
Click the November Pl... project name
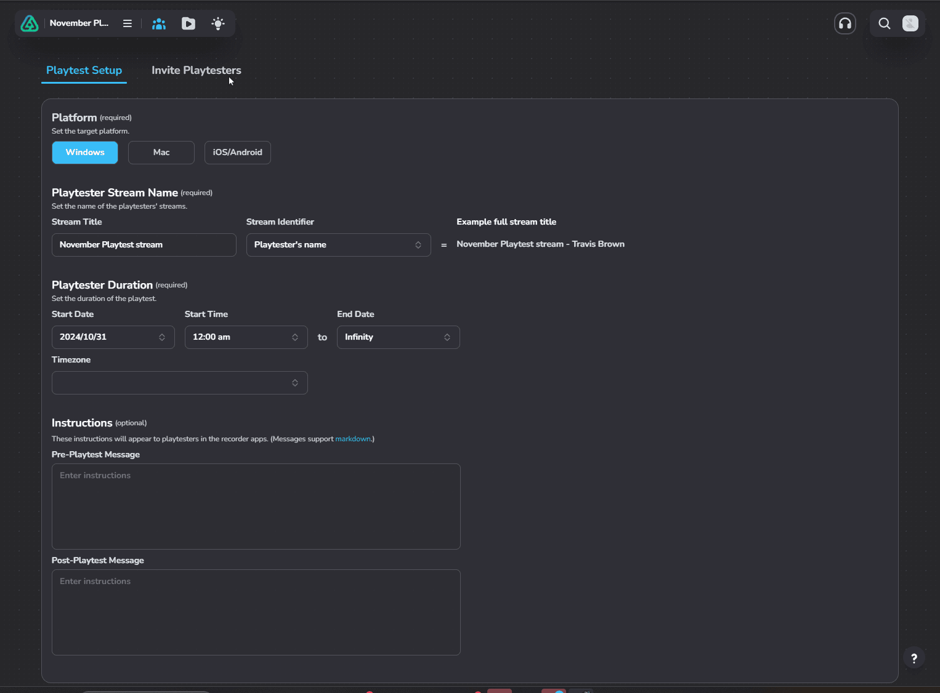79,23
